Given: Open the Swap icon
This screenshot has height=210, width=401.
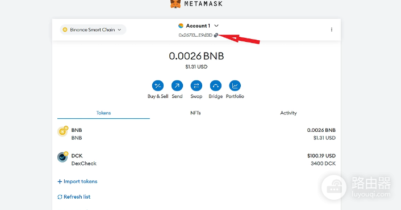Looking at the screenshot, I should 196,85.
